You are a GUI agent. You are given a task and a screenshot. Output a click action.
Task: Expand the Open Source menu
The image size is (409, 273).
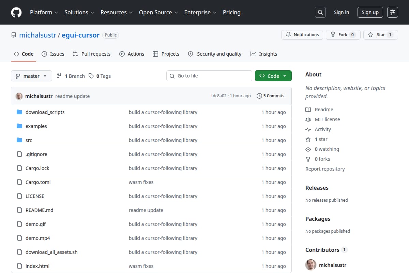[158, 12]
